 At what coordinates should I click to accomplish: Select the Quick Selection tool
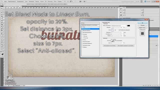tap(2, 14)
